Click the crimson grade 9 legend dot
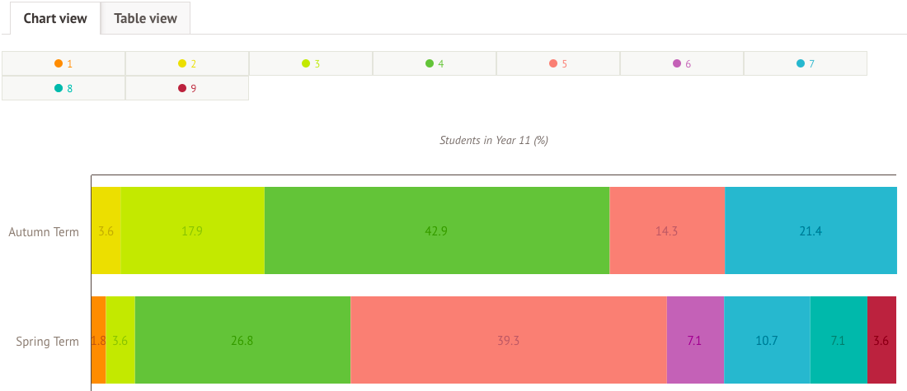This screenshot has height=391, width=907. [182, 88]
